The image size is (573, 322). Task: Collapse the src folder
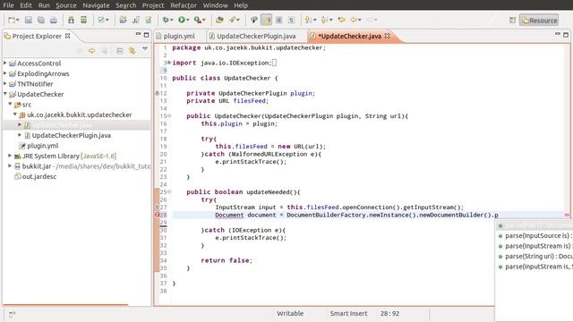[x=10, y=104]
